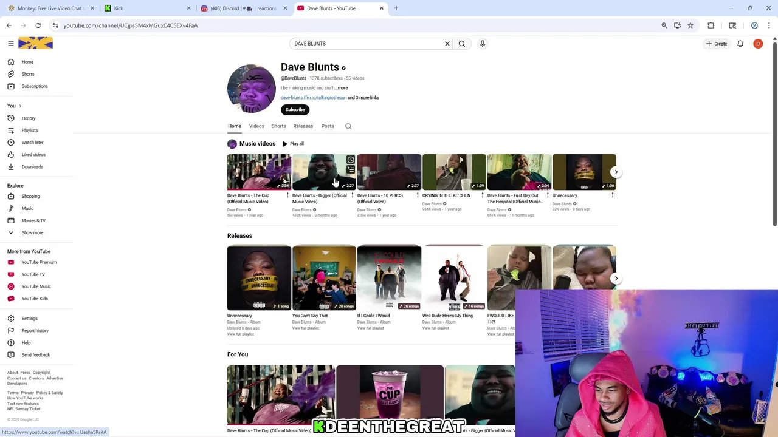Viewport: 778px width, 437px height.
Task: View full playlist for If I Could I Would
Action: (x=371, y=328)
